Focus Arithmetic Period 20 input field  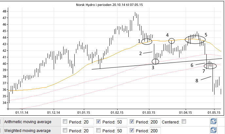pos(88,122)
